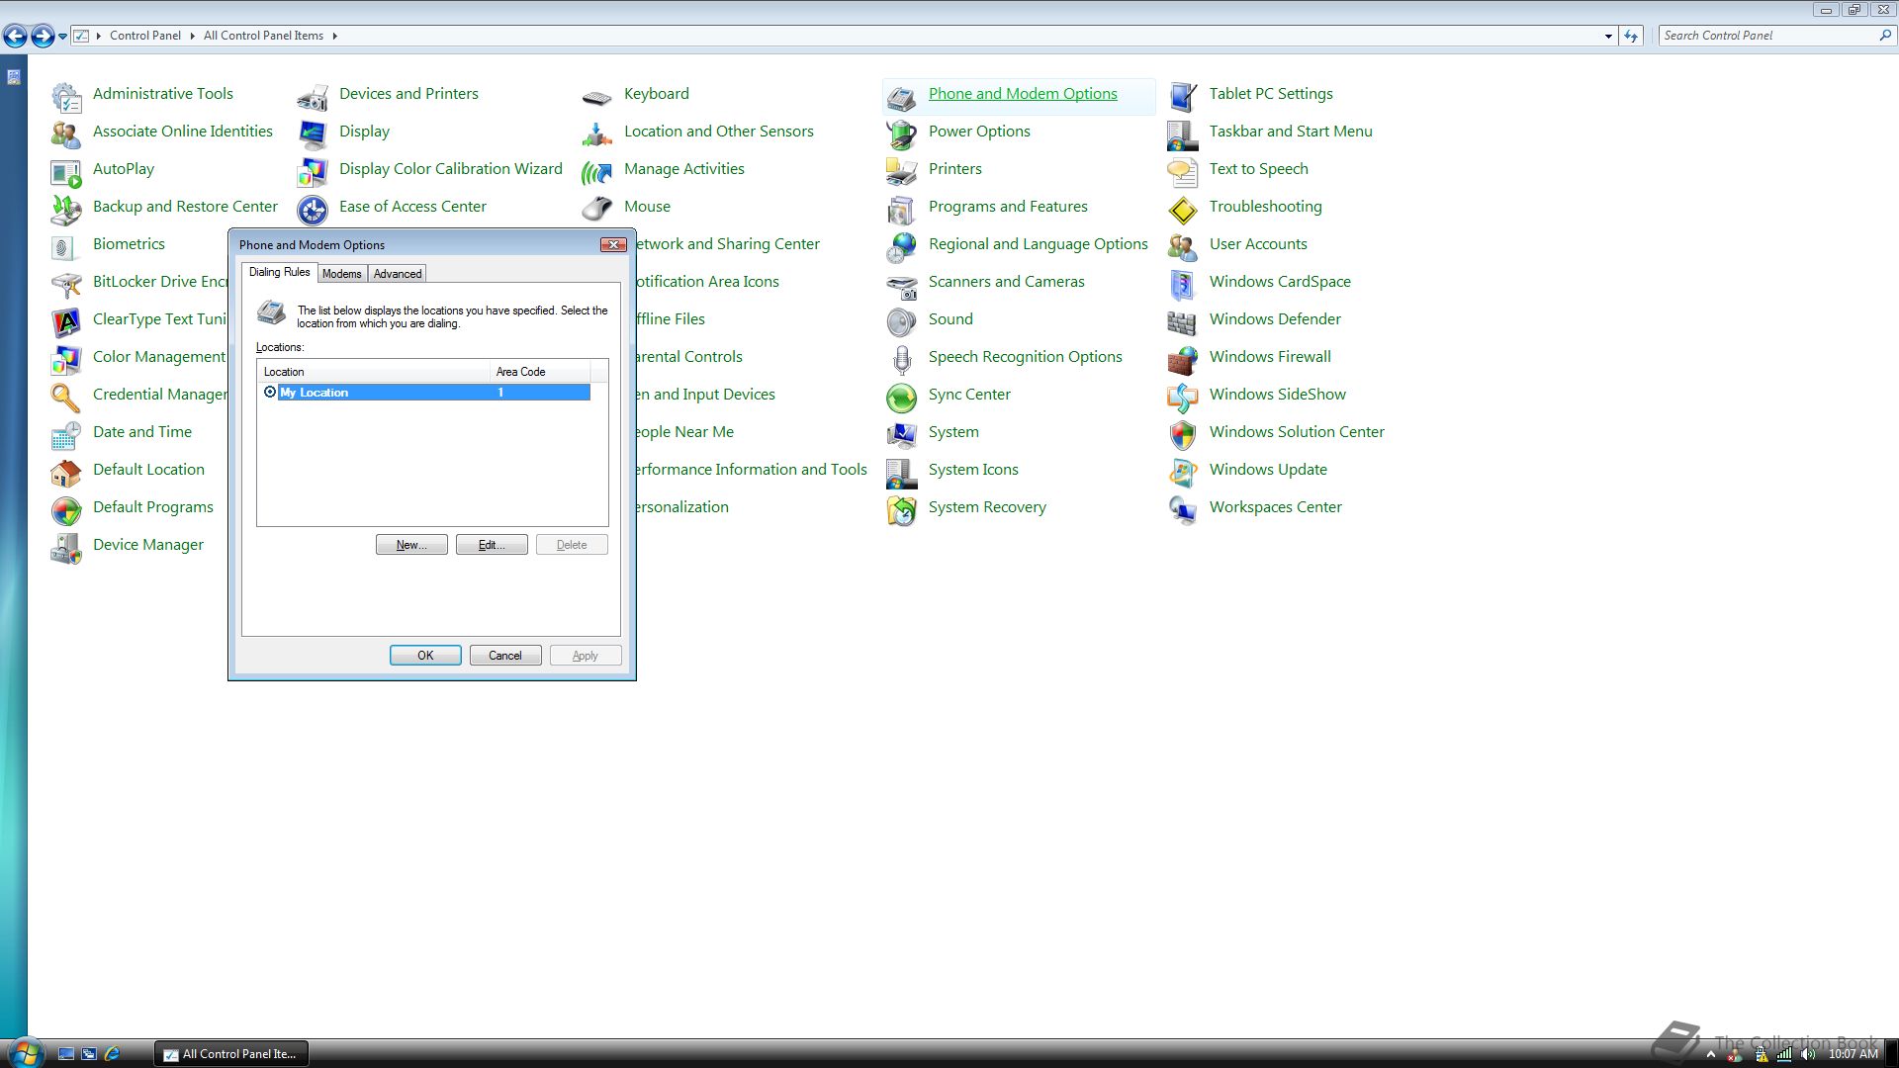Click the Backup and Restore Center icon
Image resolution: width=1899 pixels, height=1068 pixels.
click(x=66, y=210)
